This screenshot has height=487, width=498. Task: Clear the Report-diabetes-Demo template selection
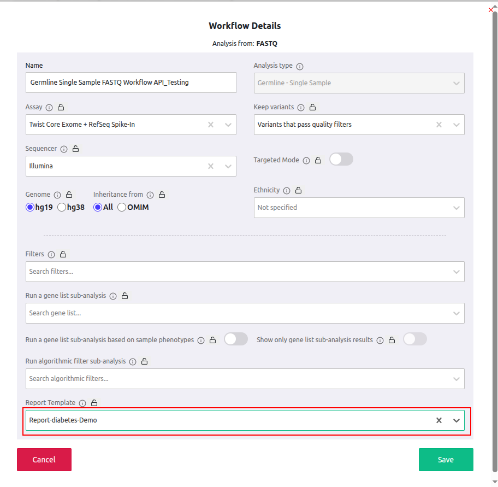pos(438,420)
